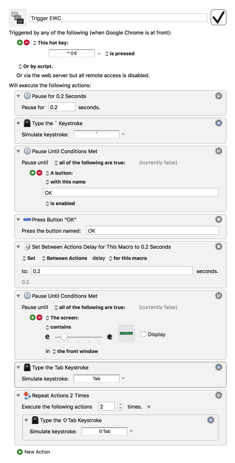The height and width of the screenshot is (463, 235).
Task: Open gear menu for Pause for 0.2 Seconds
Action: point(219,96)
